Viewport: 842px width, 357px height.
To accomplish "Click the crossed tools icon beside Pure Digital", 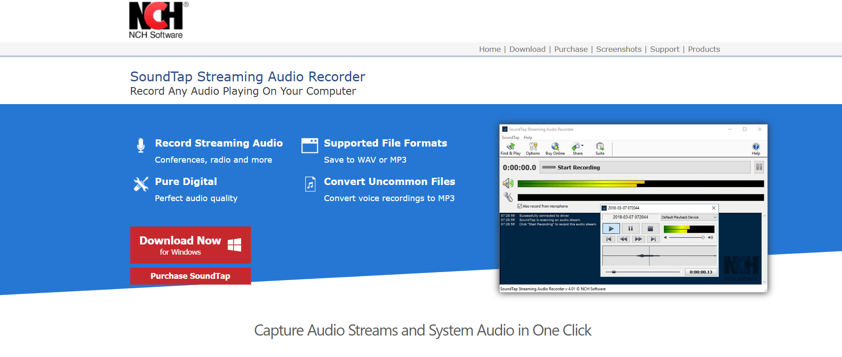I will 141,184.
